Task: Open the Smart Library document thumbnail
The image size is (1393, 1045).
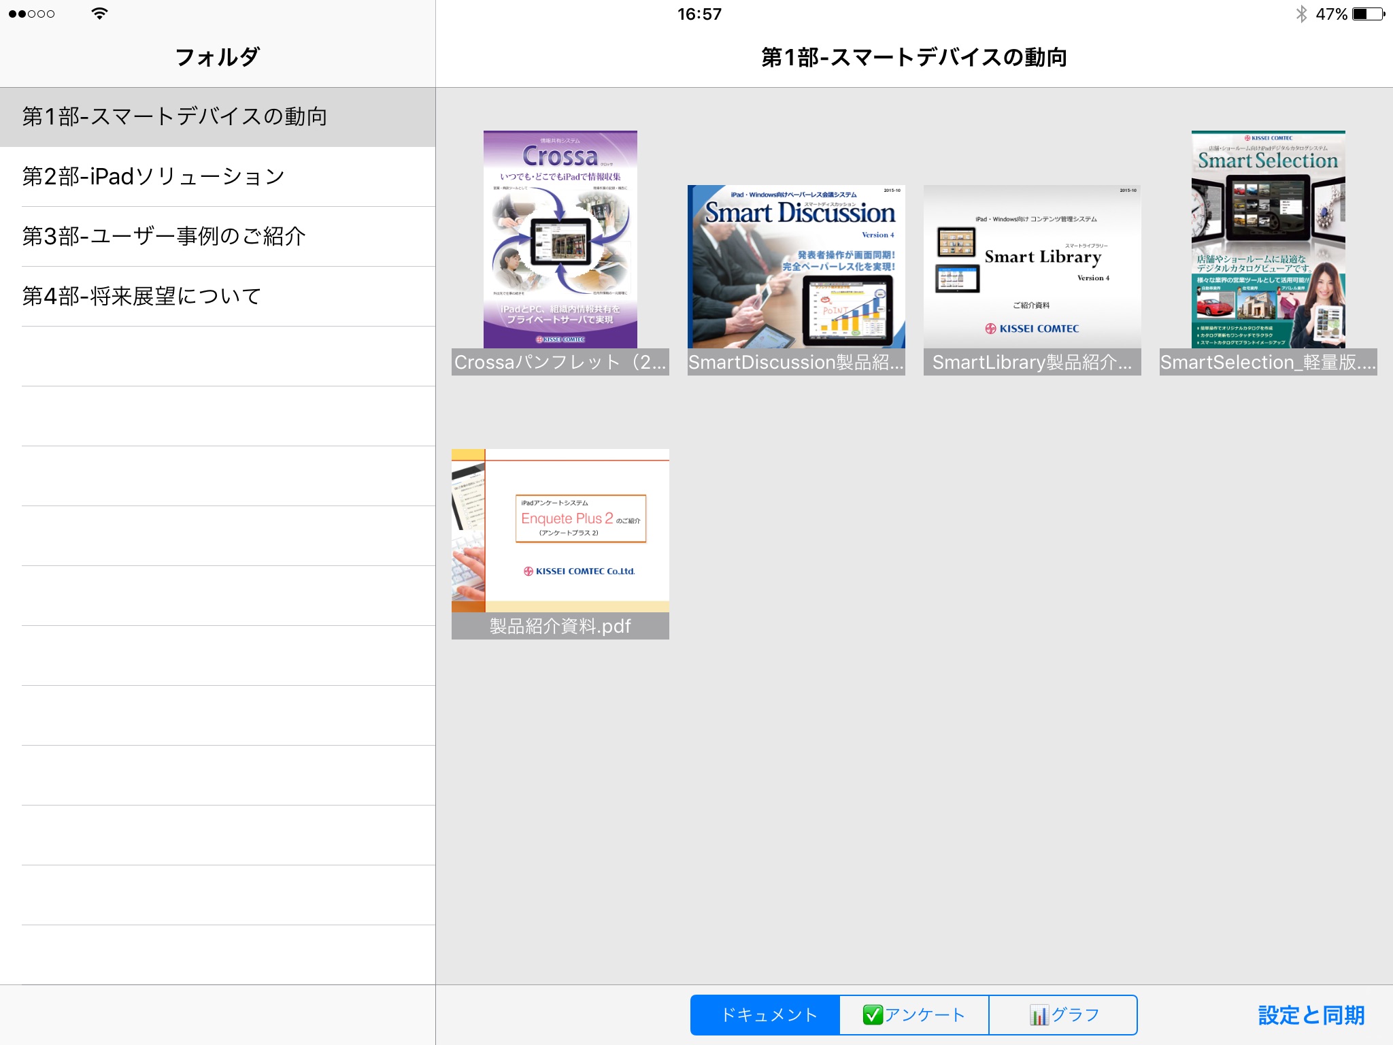Action: pos(1032,267)
